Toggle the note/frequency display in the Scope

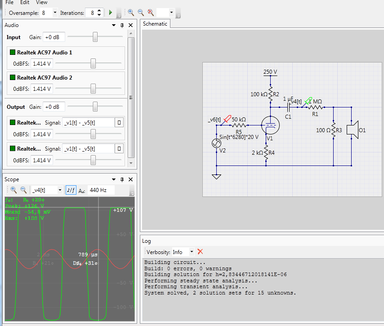click(x=71, y=190)
